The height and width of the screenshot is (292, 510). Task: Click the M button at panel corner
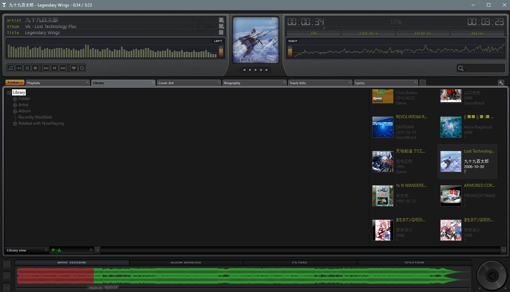coord(503,250)
